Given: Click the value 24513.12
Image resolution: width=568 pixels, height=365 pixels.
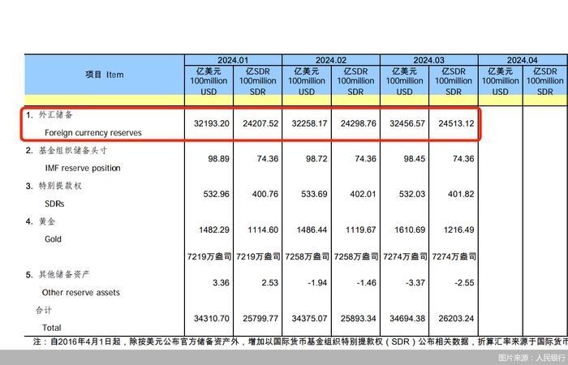Looking at the screenshot, I should 456,124.
